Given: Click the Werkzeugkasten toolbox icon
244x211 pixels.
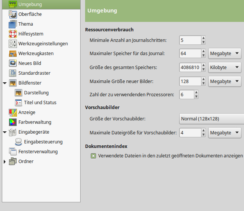Looking at the screenshot, I should (13, 54).
